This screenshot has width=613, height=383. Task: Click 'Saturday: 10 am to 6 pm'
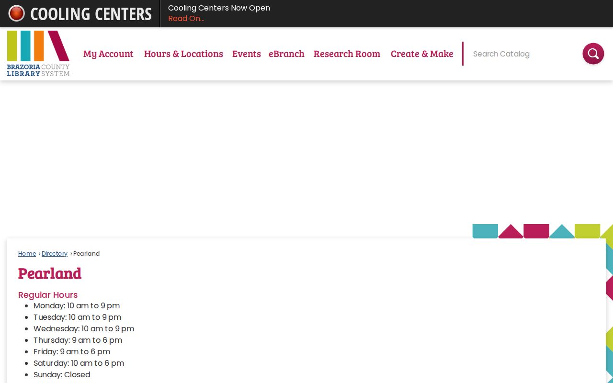(x=79, y=363)
